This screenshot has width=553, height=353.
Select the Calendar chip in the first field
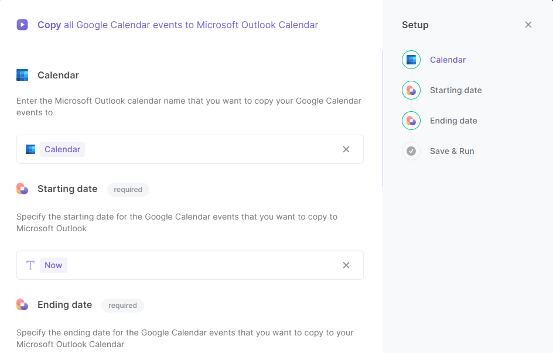click(62, 149)
